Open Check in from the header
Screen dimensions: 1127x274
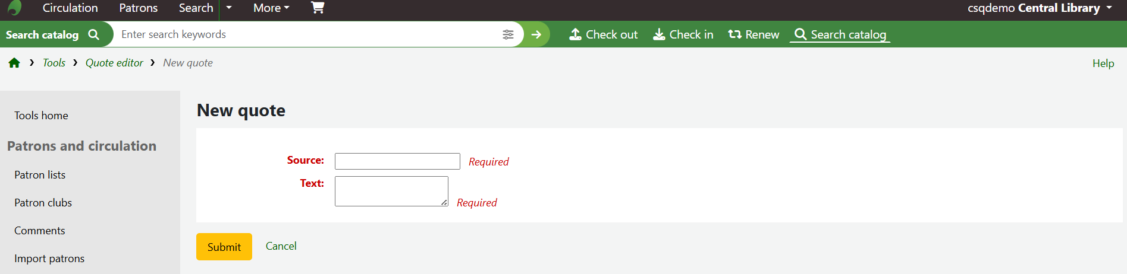coord(683,34)
